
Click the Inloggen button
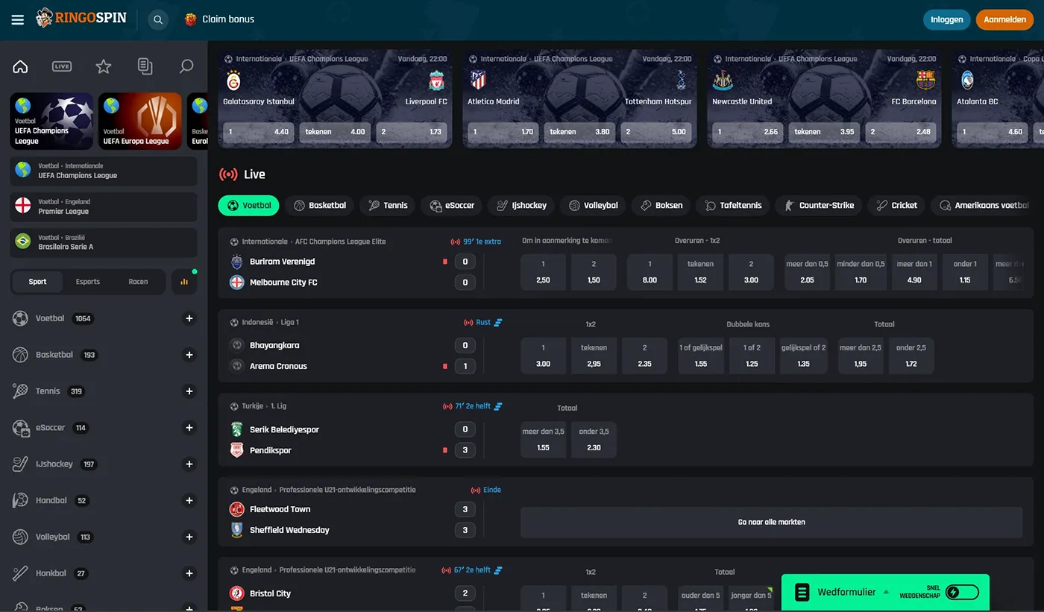[946, 19]
